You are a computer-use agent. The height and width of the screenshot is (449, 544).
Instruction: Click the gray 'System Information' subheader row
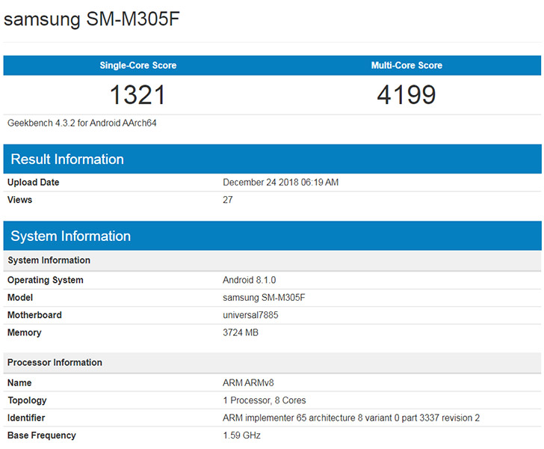(x=272, y=260)
